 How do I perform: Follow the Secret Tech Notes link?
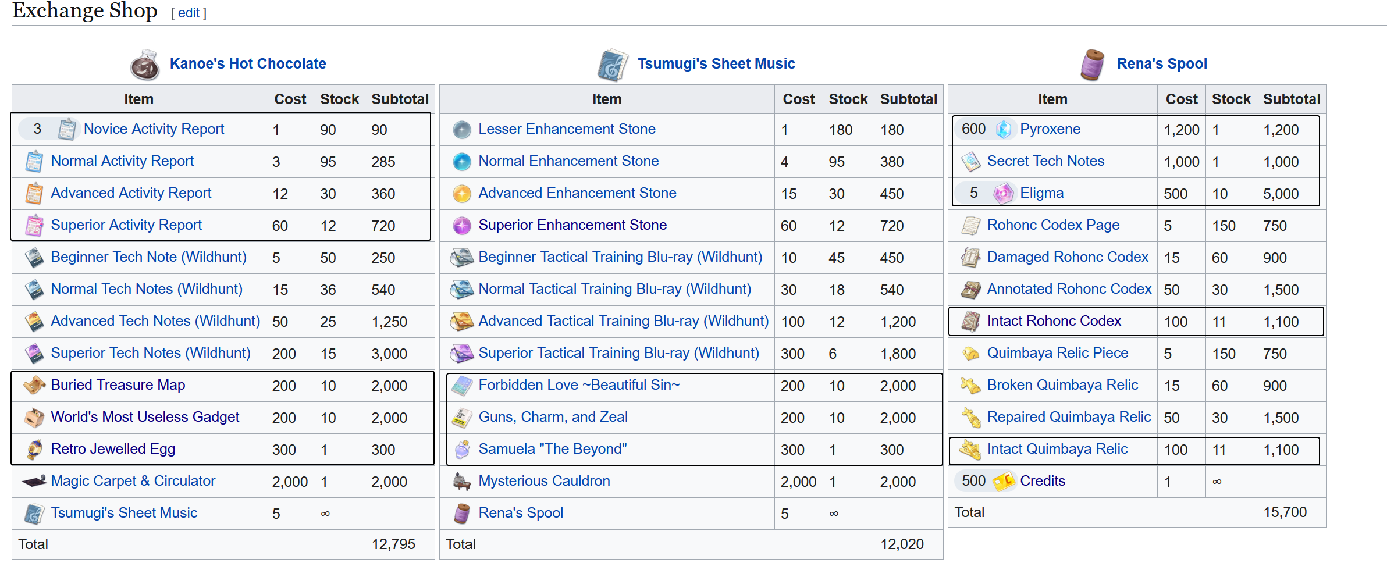[x=1045, y=161]
